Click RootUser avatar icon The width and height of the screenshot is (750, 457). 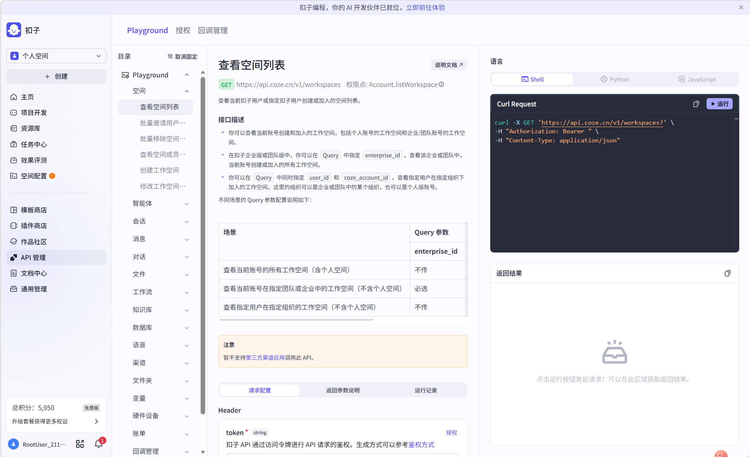(14, 444)
